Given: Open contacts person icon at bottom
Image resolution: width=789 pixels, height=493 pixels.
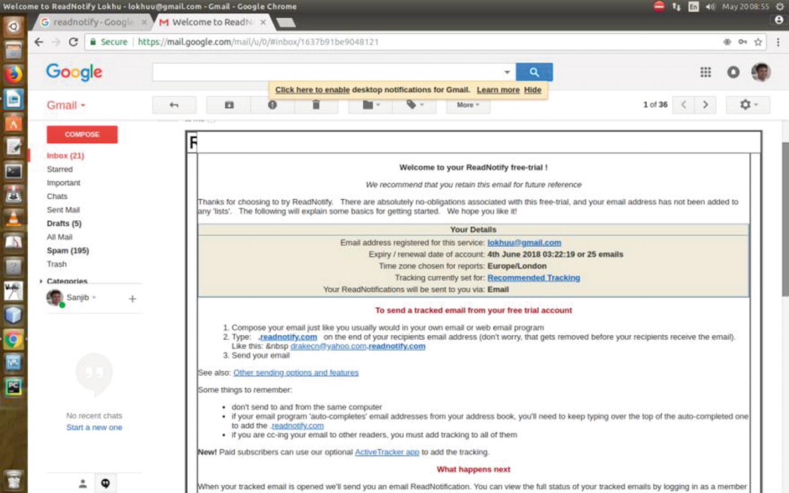Looking at the screenshot, I should [82, 484].
